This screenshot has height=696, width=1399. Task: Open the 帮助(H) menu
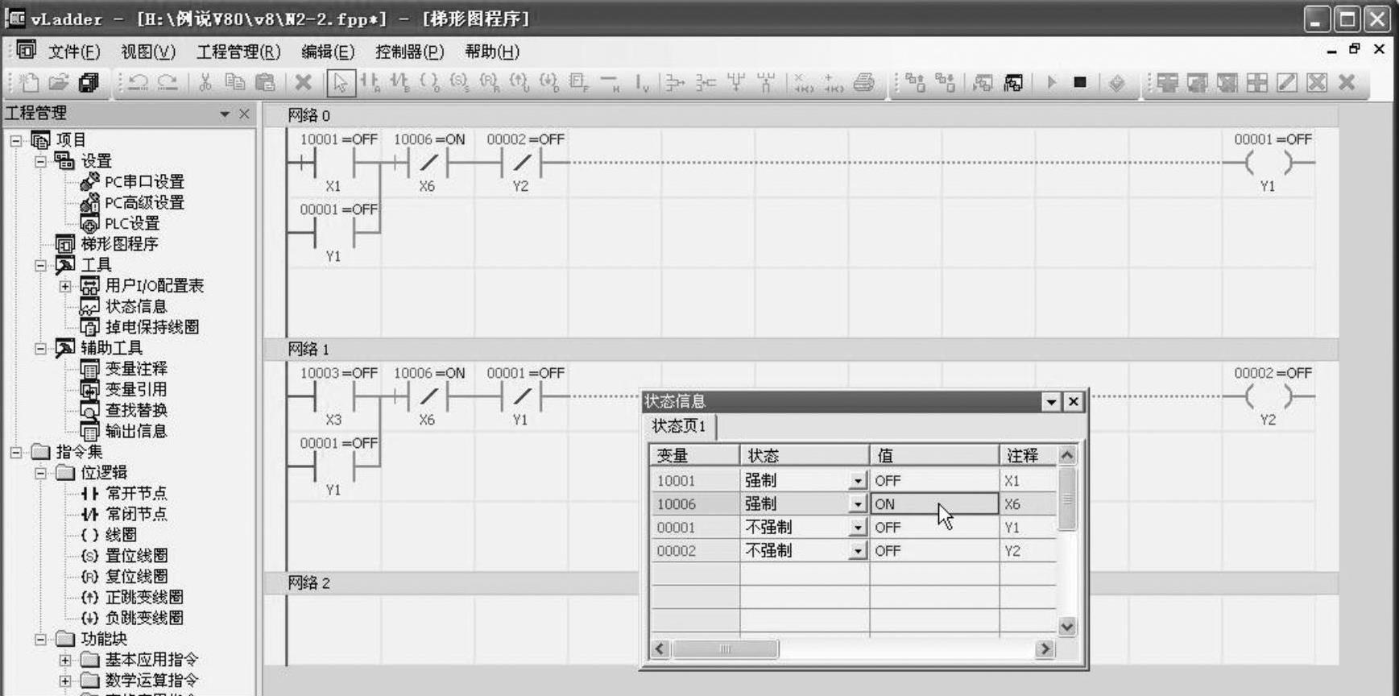point(492,52)
